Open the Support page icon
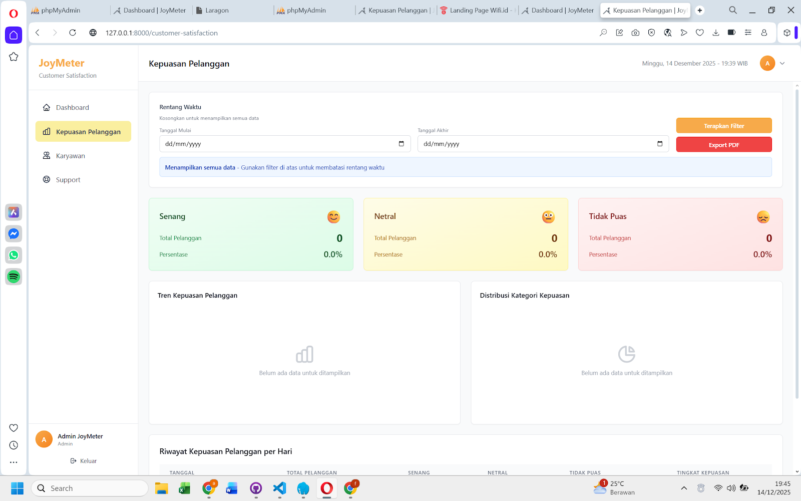Image resolution: width=801 pixels, height=501 pixels. 47,179
